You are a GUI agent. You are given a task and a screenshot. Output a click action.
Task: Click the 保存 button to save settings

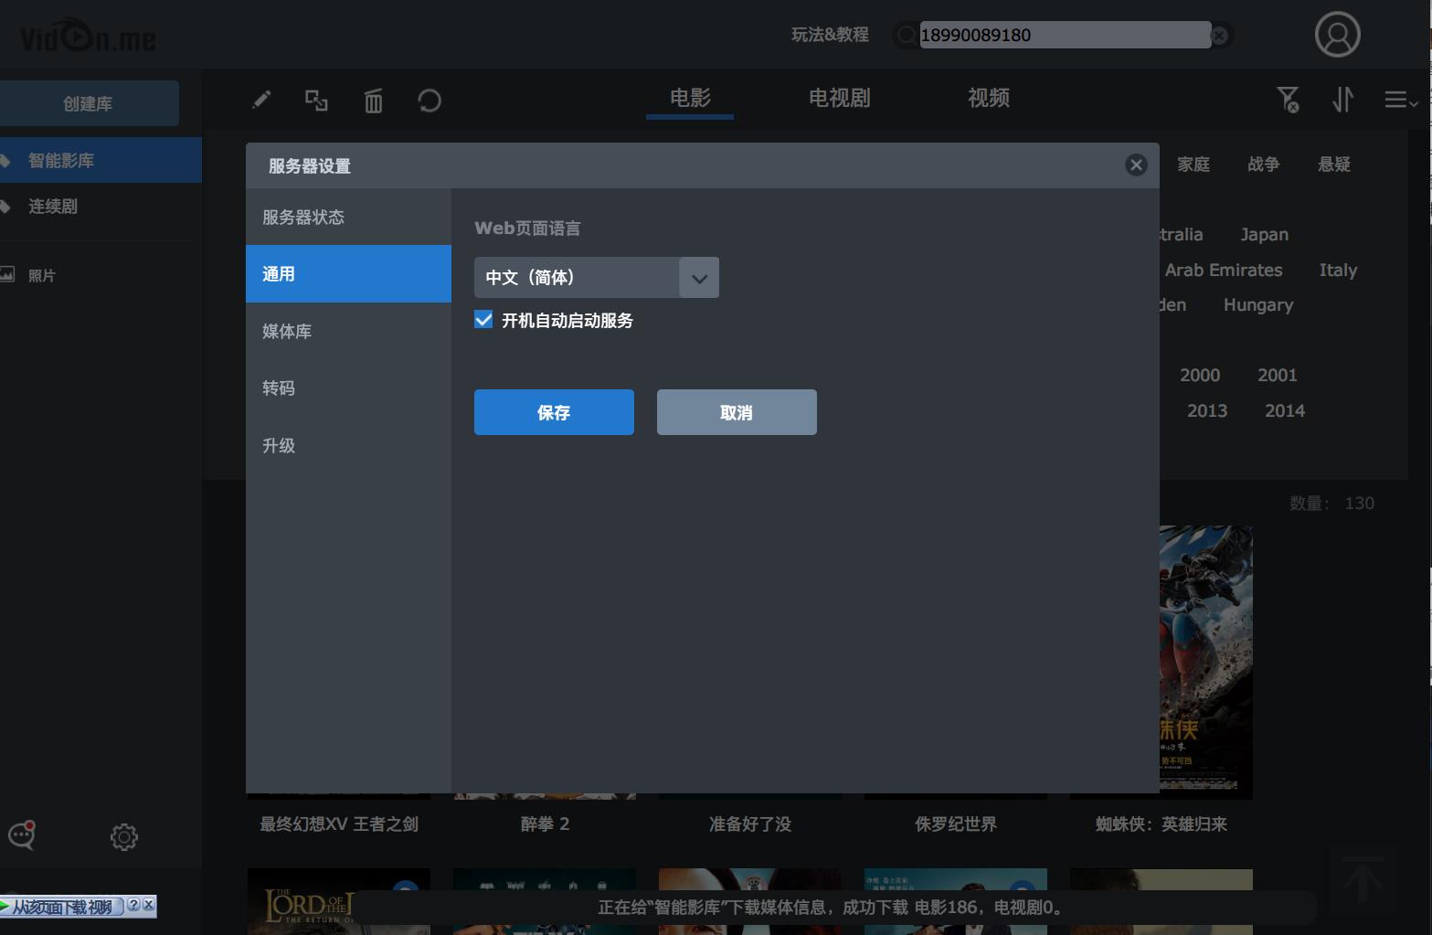(x=553, y=412)
